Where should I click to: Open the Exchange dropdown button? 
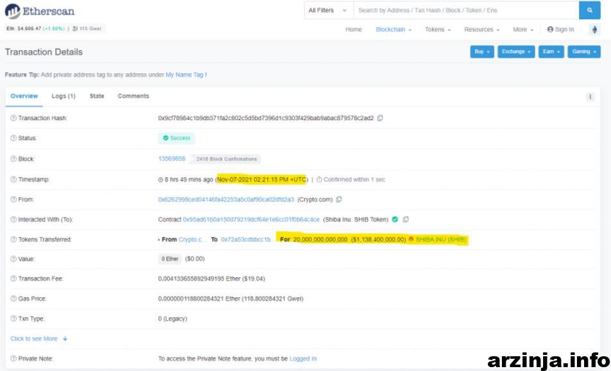(516, 52)
